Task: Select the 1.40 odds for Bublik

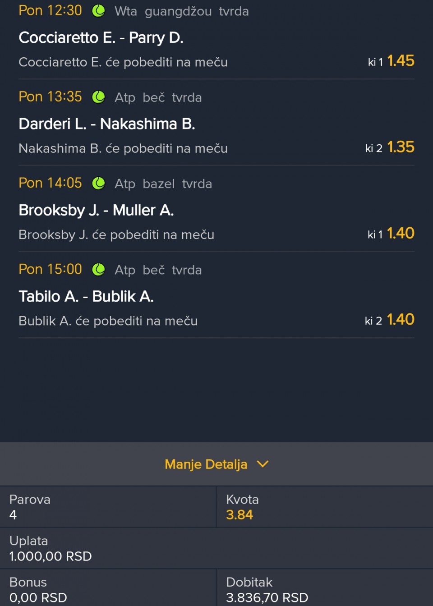Action: (401, 320)
